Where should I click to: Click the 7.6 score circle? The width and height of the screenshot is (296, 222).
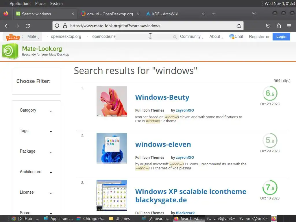click(270, 188)
